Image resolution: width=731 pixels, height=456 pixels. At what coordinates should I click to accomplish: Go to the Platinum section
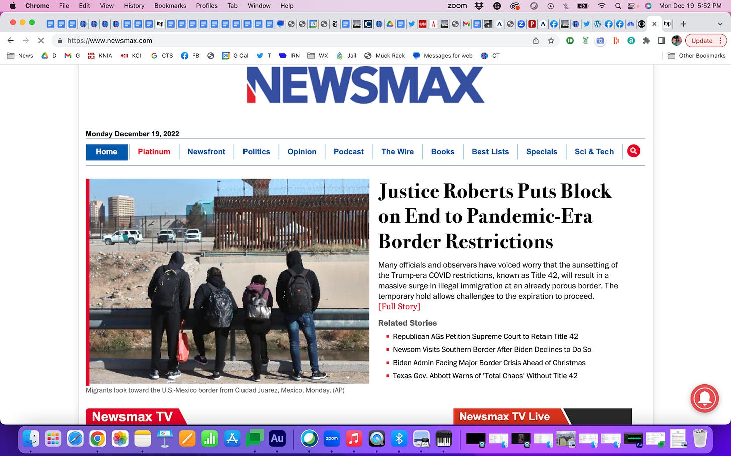(154, 152)
